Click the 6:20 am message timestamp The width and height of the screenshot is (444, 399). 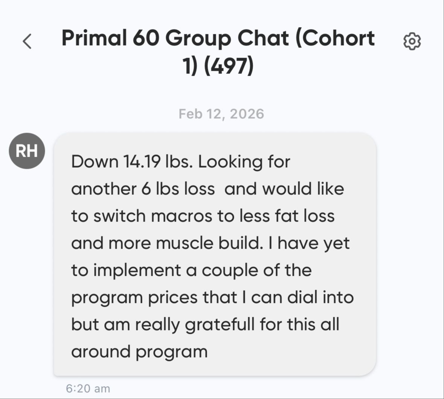(88, 388)
